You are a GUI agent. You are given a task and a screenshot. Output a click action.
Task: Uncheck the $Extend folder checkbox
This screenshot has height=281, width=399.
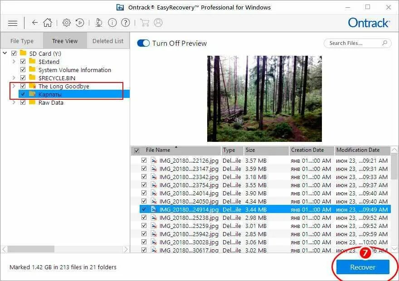(23, 61)
